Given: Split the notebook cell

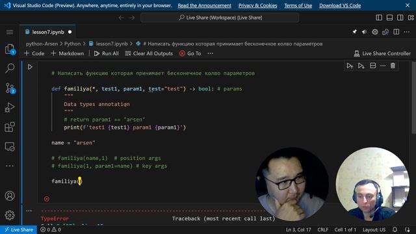Looking at the screenshot, I should pyautogui.click(x=372, y=66).
